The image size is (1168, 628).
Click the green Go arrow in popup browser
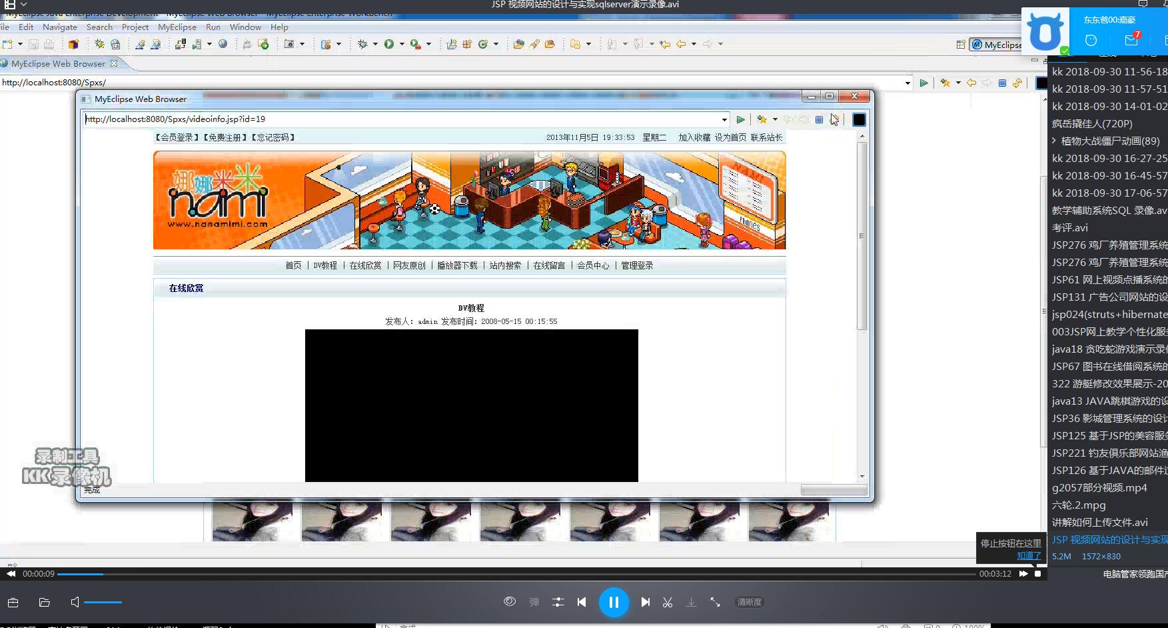[740, 119]
